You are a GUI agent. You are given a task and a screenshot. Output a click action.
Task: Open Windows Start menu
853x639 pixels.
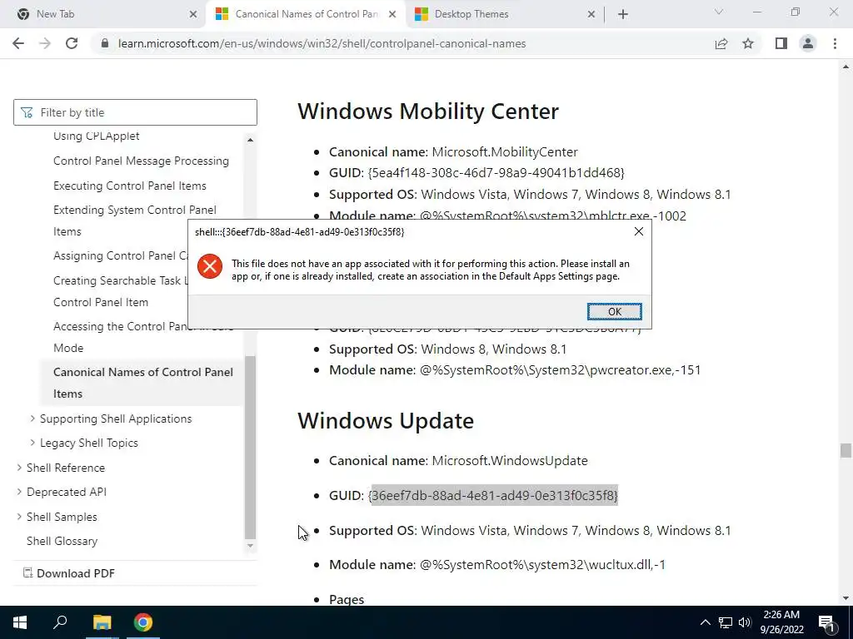[20, 622]
